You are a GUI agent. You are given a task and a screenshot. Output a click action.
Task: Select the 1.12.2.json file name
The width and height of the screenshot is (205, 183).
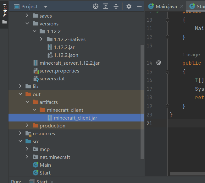(66, 55)
